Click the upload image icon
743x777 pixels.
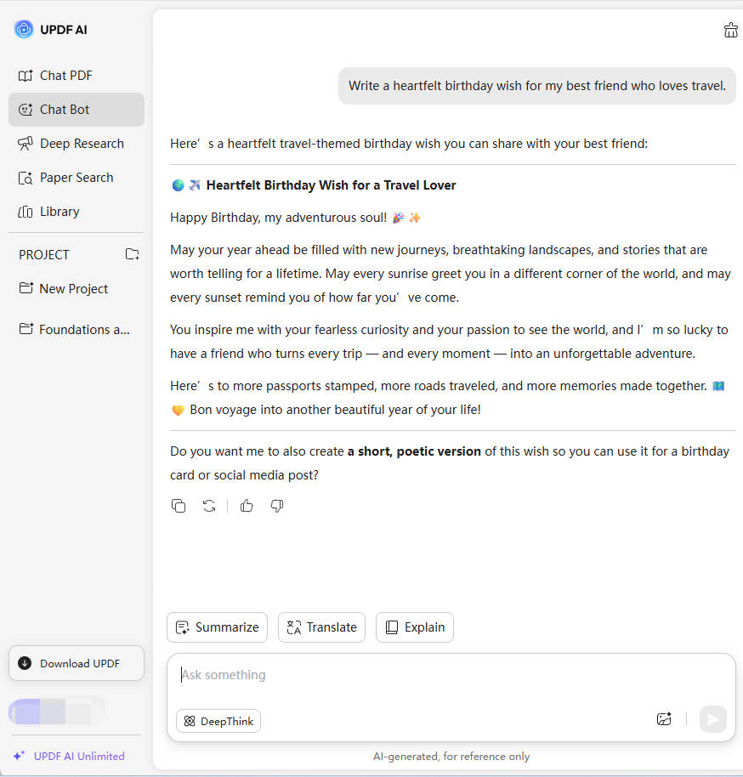tap(664, 719)
